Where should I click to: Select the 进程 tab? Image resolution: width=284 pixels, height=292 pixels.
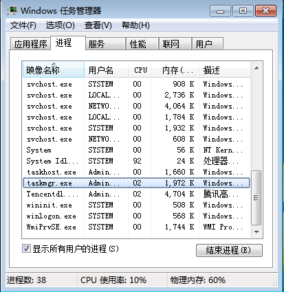pos(68,43)
